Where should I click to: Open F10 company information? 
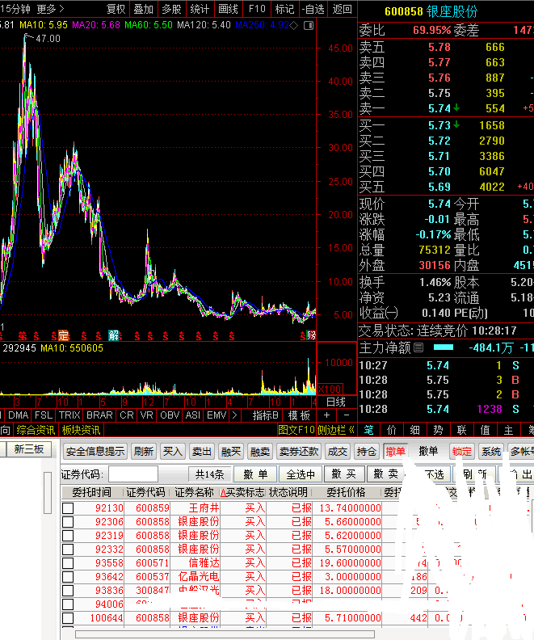pos(257,9)
